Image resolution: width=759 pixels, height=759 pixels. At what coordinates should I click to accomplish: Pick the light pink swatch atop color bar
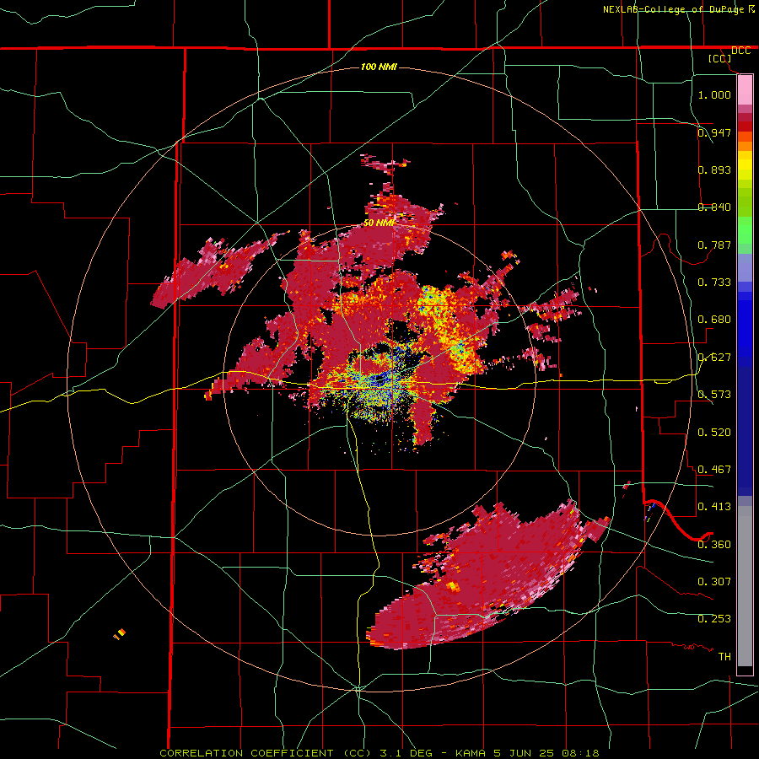[x=745, y=89]
